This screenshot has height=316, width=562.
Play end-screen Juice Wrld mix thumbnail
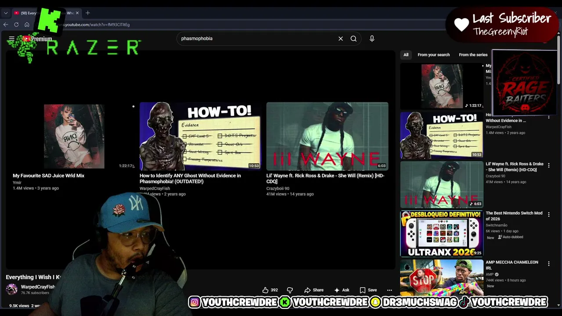click(74, 136)
